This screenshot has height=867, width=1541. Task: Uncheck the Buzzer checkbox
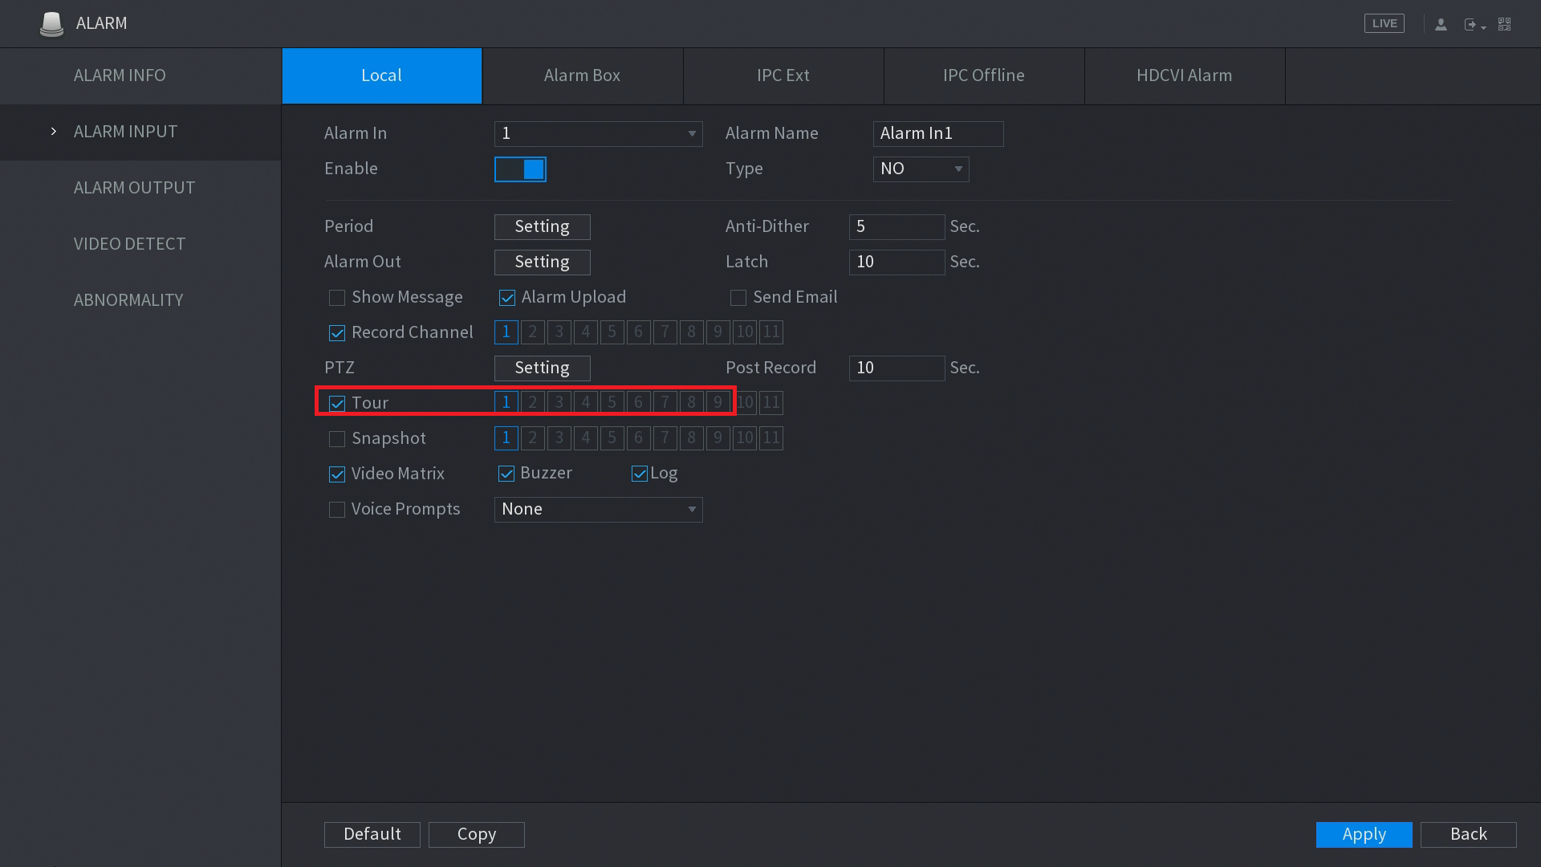(x=506, y=474)
